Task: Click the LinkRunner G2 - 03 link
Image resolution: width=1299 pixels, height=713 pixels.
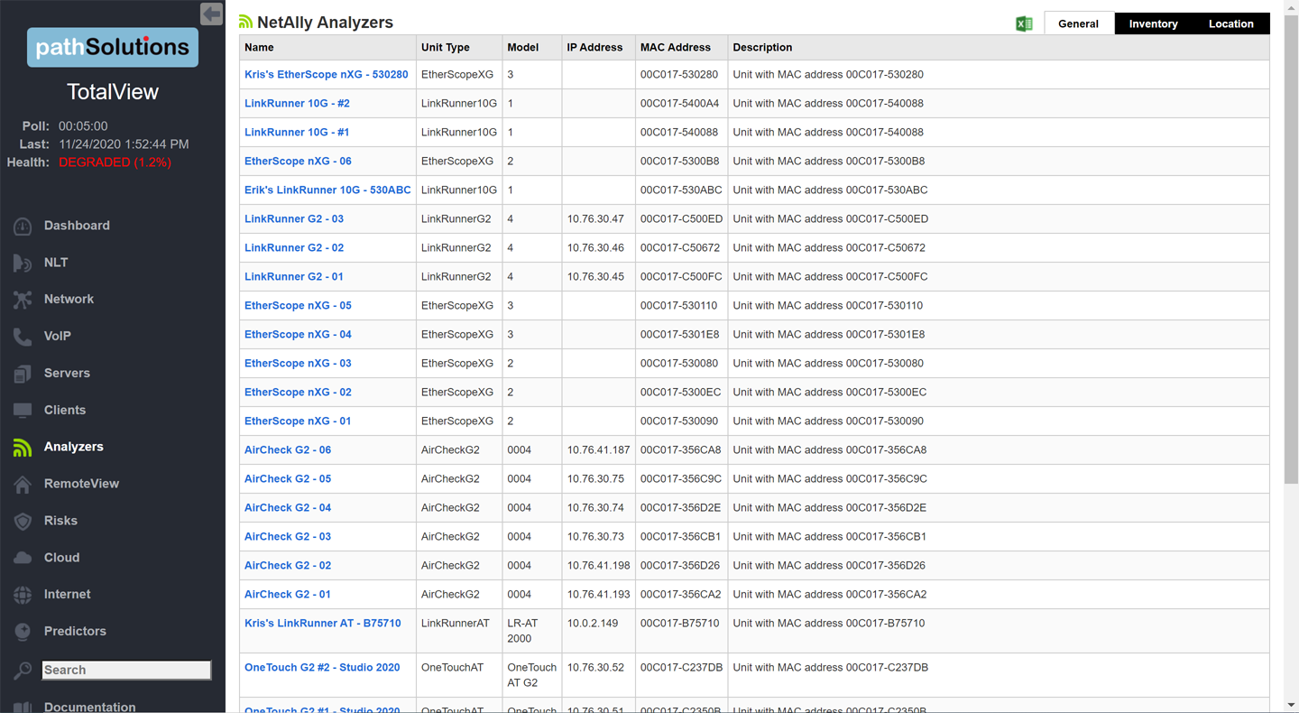Action: [x=294, y=219]
